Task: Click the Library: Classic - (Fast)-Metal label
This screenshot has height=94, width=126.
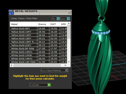Action: pos(24,19)
